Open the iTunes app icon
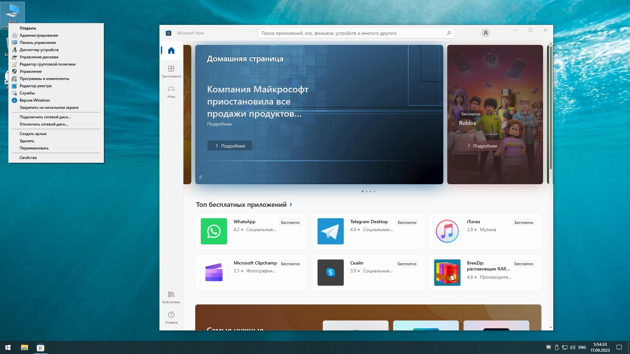Image resolution: width=630 pixels, height=354 pixels. [447, 231]
